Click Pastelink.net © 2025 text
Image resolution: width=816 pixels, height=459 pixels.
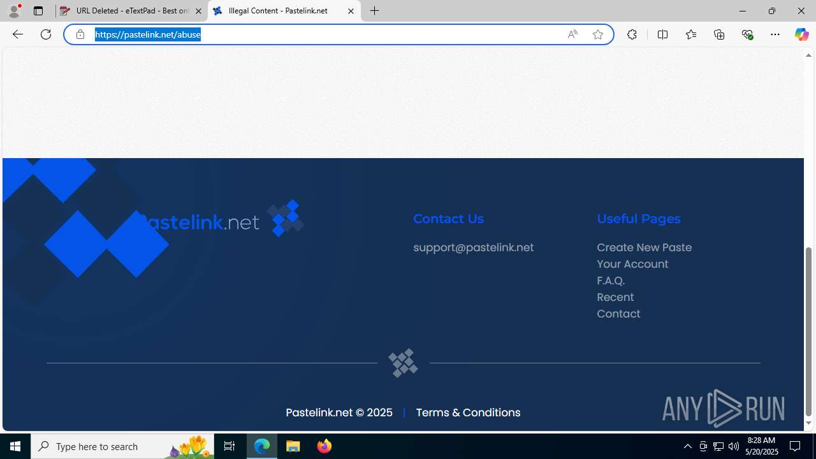339,412
